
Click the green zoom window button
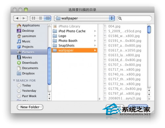[x=26, y=10]
